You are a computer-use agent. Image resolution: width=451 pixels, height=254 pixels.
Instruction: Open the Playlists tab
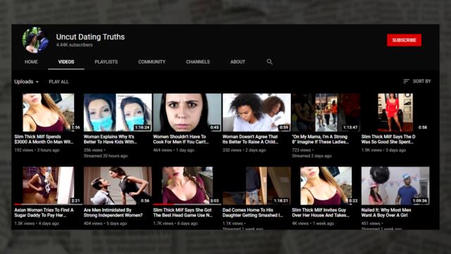[106, 62]
